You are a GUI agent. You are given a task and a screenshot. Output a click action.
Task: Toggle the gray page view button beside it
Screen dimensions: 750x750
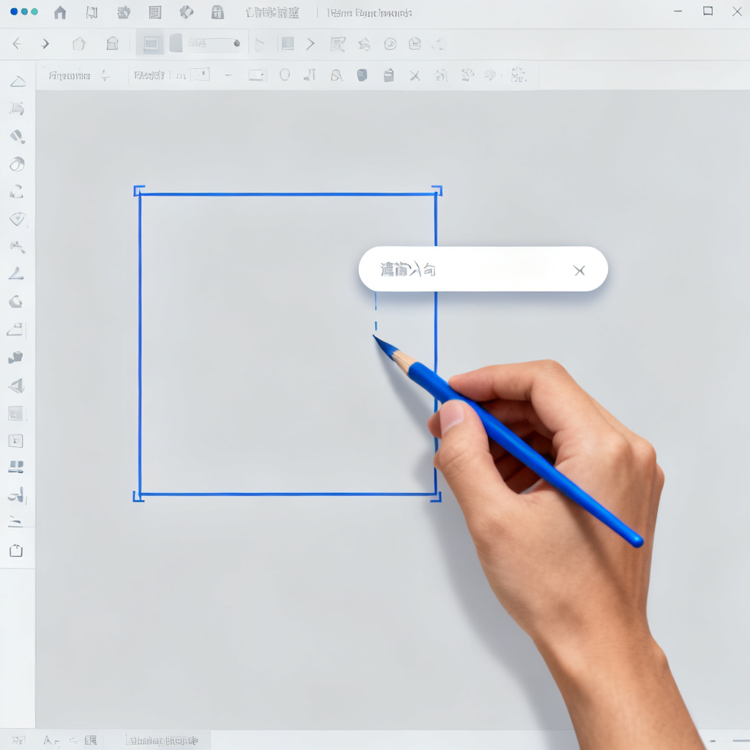(x=176, y=43)
